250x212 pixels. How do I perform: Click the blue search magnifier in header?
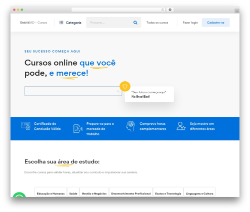135,23
